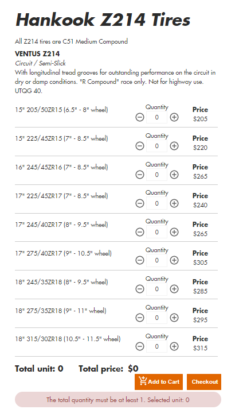This screenshot has height=417, width=243.
Task: Increase quantity for 18" 315/30ZR18 tire
Action: coord(174,346)
